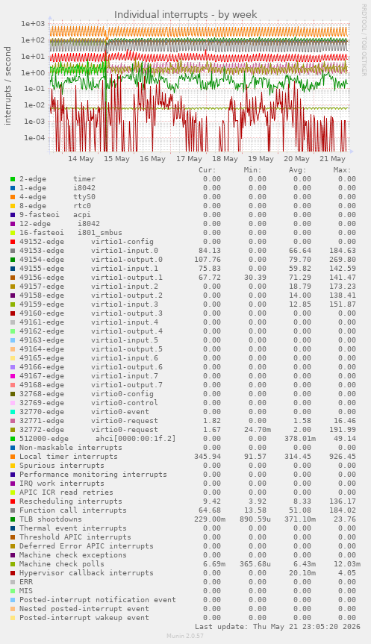
Task: Select the virtio1-output.0 legend entry
Action: click(x=91, y=260)
